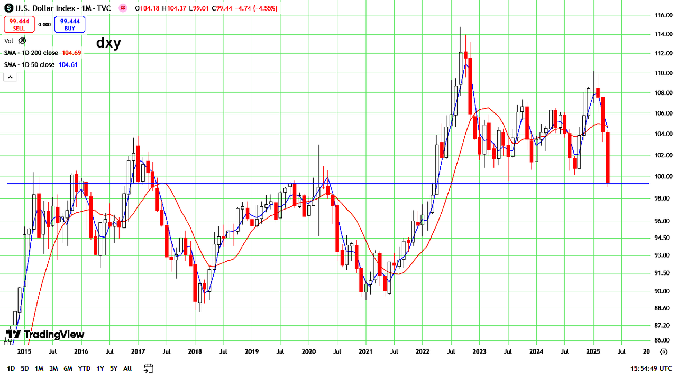The image size is (677, 380).
Task: Click the 110.00 price axis label
Action: 663,73
